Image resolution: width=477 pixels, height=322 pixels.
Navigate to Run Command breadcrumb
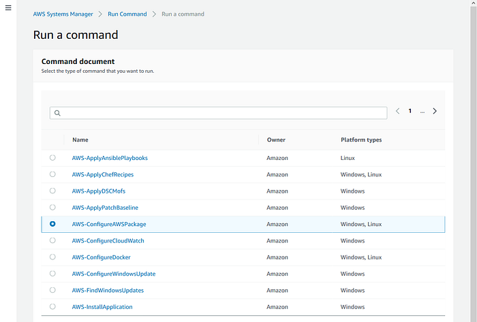(x=127, y=14)
